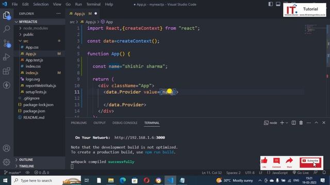Kill terminal with trash icon
The width and height of the screenshot is (330, 185).
[x=301, y=123]
